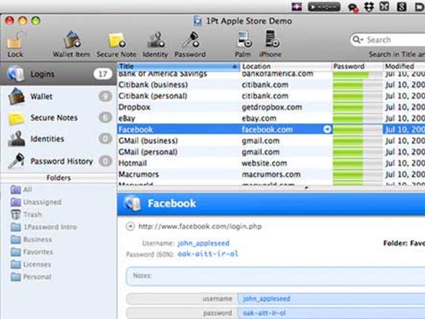This screenshot has width=425, height=319.
Task: Select the Unassigned folder
Action: [x=36, y=202]
